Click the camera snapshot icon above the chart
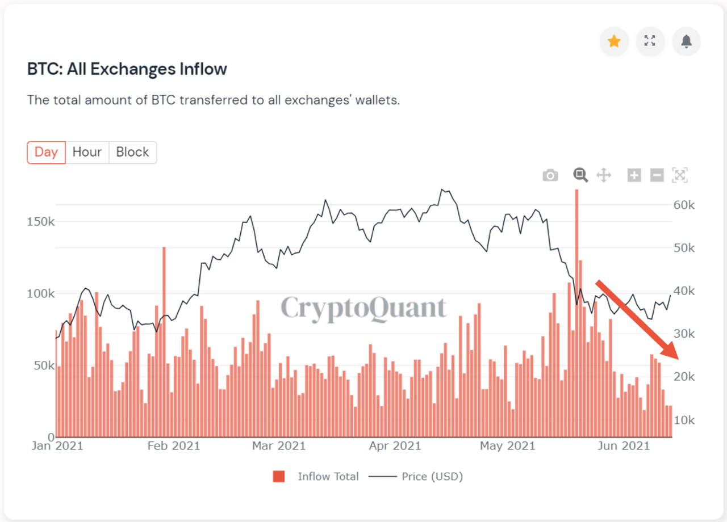The height and width of the screenshot is (522, 727). 550,175
